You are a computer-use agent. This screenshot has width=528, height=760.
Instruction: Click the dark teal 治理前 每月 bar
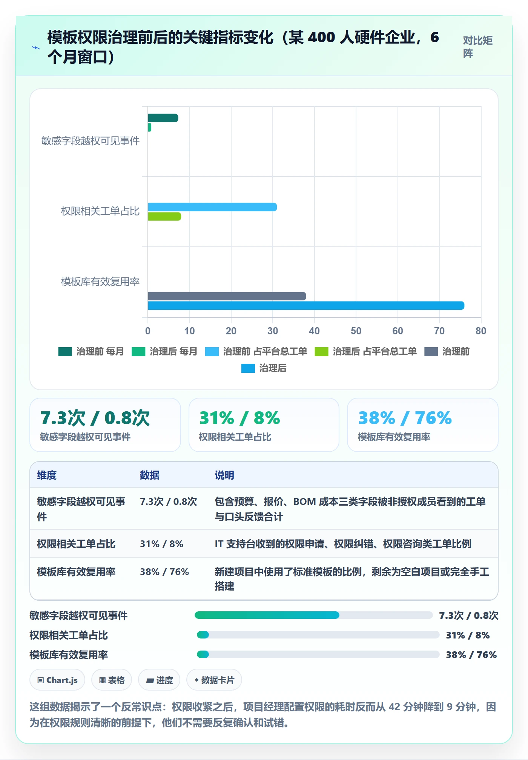click(x=163, y=118)
